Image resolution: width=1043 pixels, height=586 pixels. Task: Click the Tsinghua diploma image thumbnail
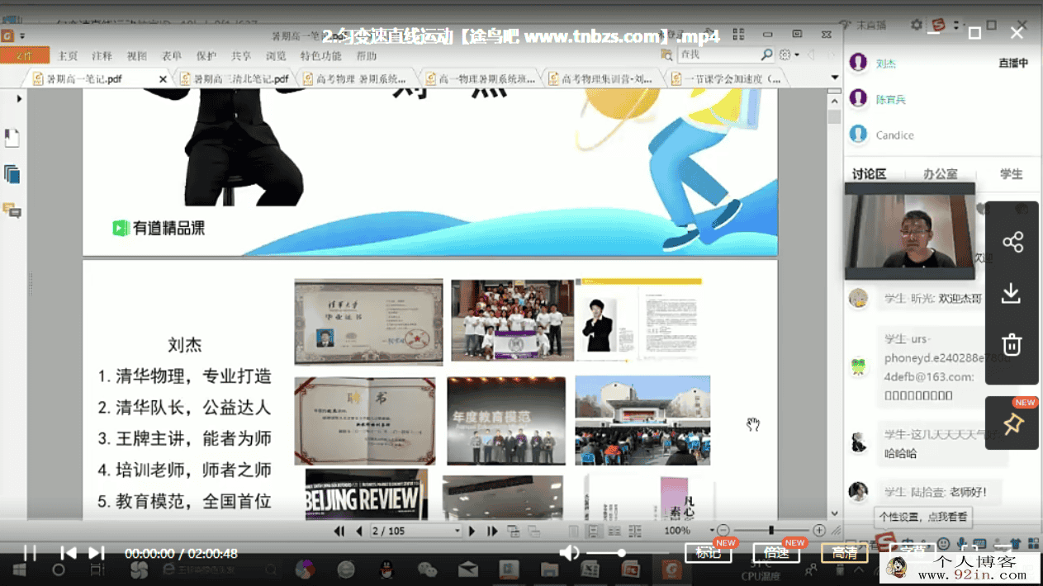(368, 321)
